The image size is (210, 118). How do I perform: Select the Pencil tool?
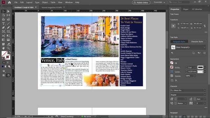(8, 28)
